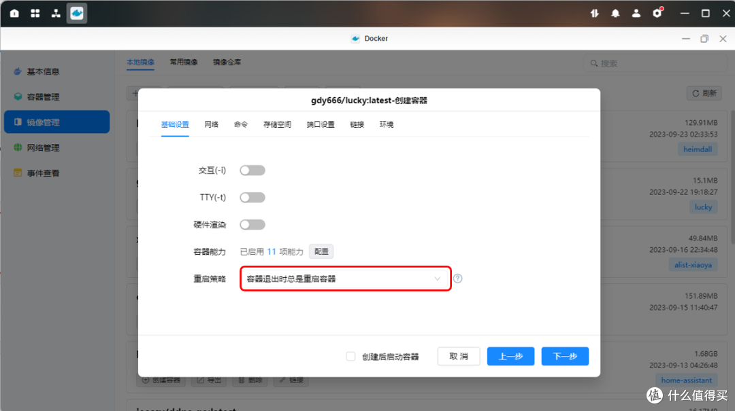Open the user account icon
Screen dimensions: 735x411
point(636,13)
